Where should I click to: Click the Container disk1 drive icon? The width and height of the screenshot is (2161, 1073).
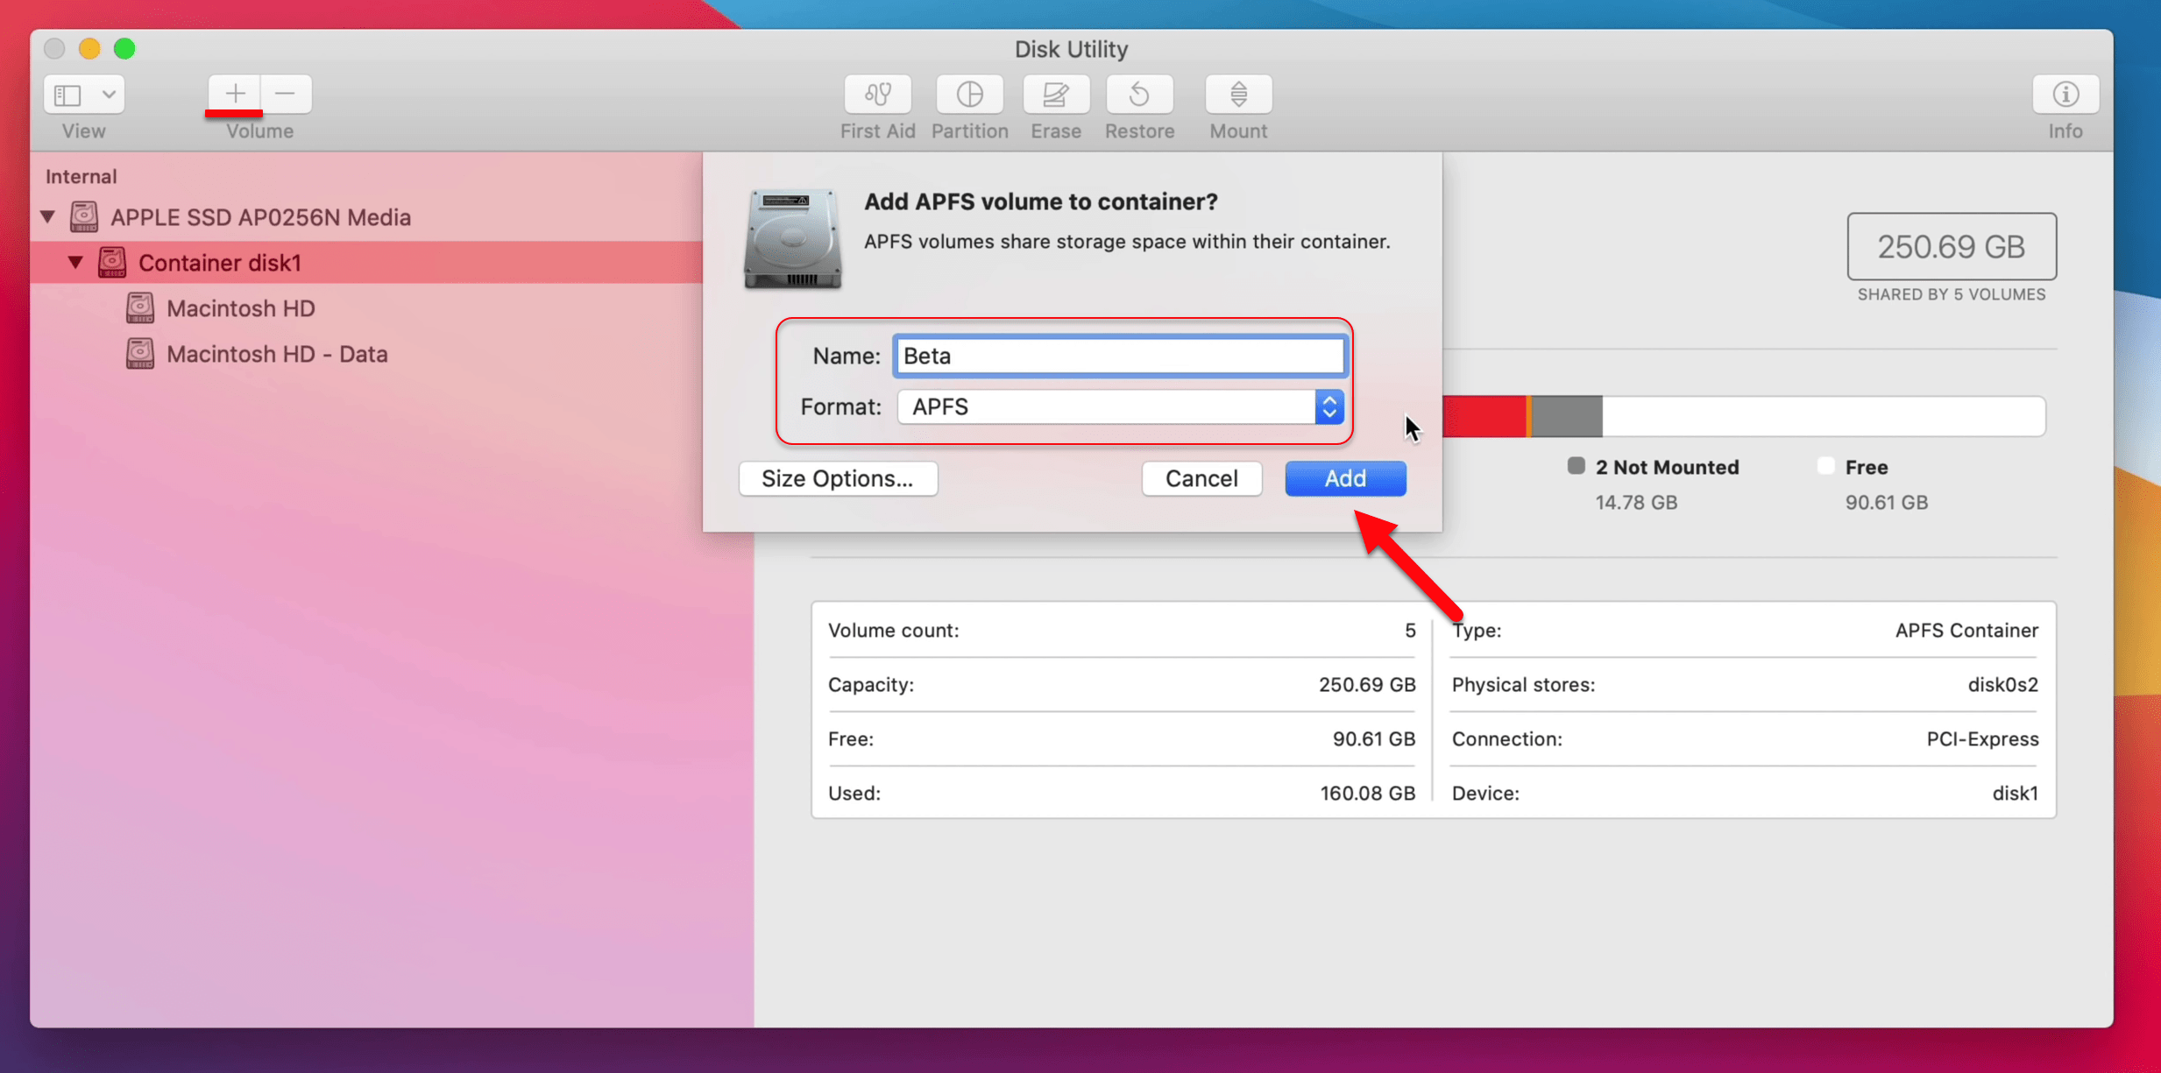point(112,262)
